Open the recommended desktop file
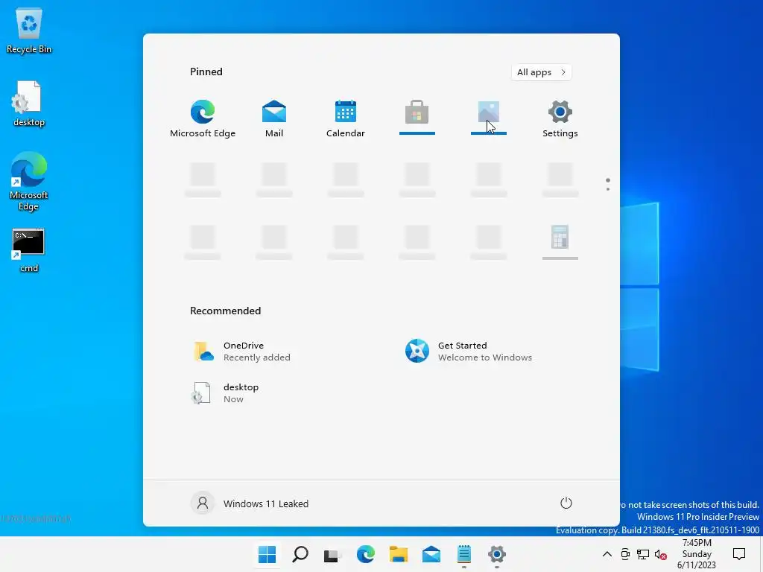763x572 pixels. [x=225, y=393]
